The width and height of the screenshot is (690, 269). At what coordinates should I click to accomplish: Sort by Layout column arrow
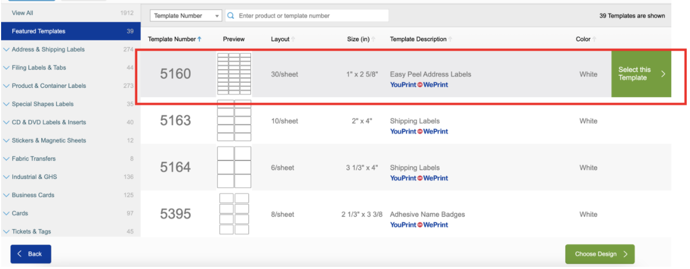point(293,39)
